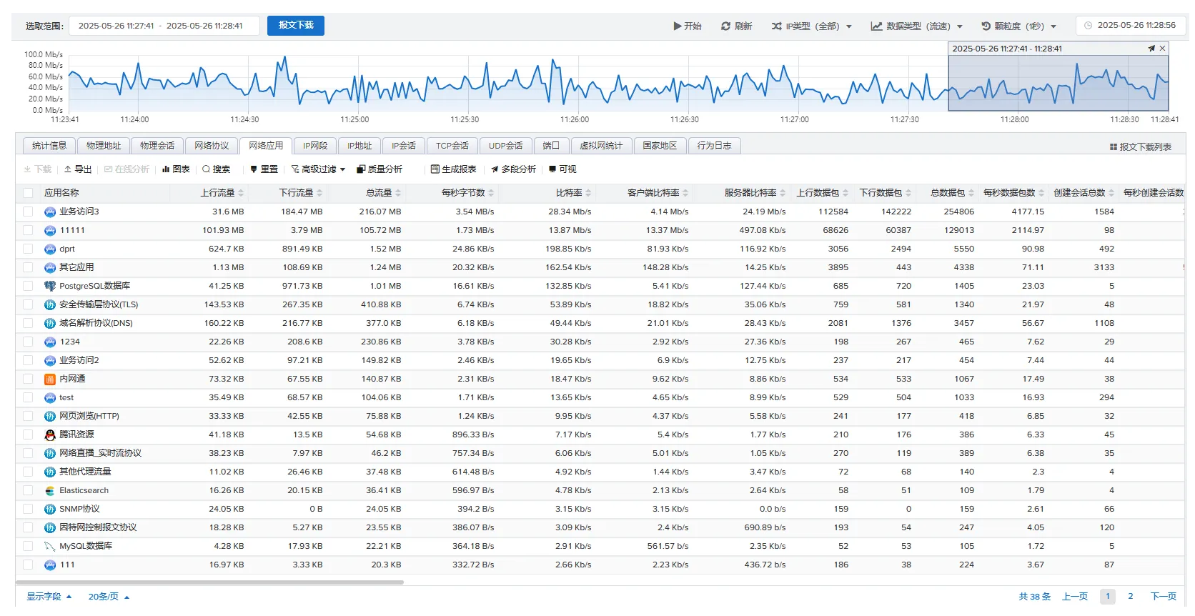Open packet download list icon
Screen dimensions: 1195x616
tap(1114, 147)
